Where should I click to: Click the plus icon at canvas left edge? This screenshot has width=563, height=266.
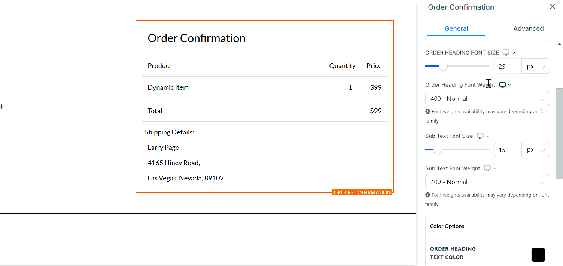(2, 106)
